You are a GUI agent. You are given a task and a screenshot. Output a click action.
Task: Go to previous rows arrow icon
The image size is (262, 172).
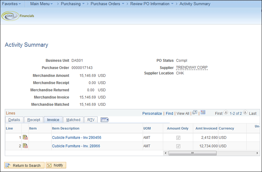click(x=226, y=112)
